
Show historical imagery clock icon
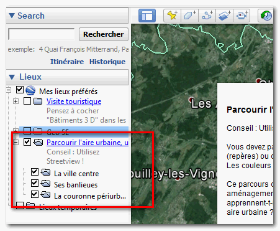266,16
